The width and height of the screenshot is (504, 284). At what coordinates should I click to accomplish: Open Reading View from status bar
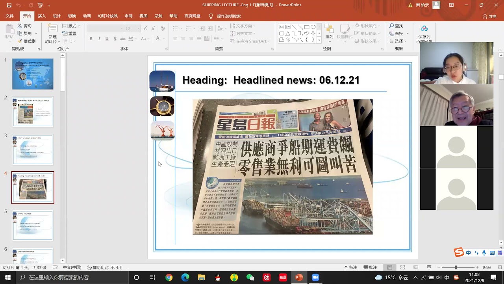coord(415,267)
